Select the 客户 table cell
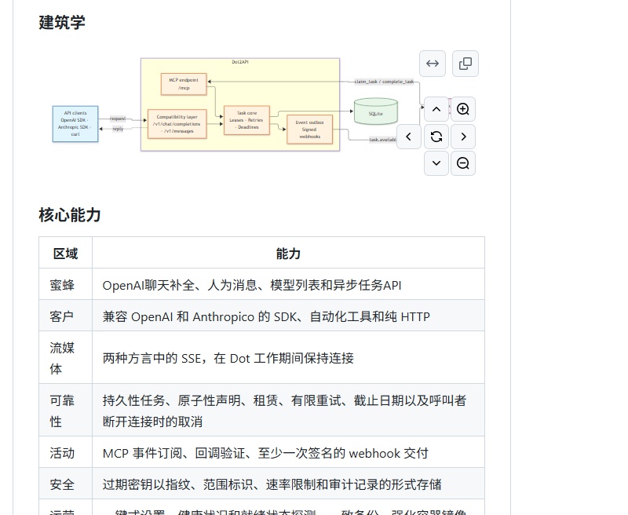 coord(66,316)
